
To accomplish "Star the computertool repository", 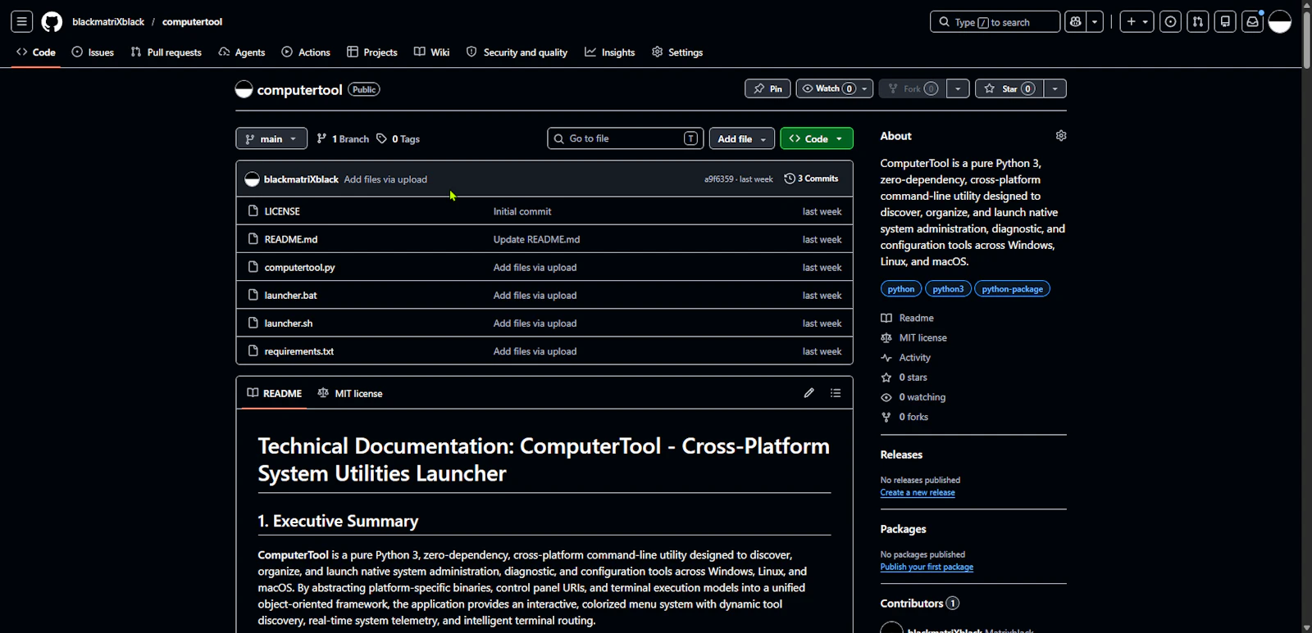I will coord(1009,88).
